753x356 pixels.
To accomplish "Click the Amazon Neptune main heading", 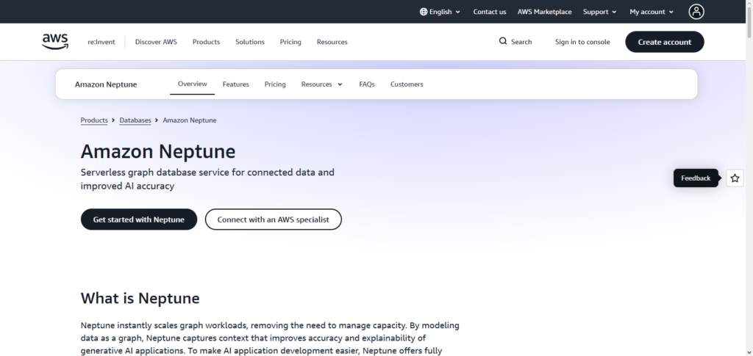I will point(158,151).
